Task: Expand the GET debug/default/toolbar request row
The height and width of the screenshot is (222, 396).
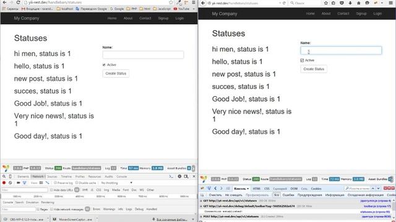Action: point(201,206)
